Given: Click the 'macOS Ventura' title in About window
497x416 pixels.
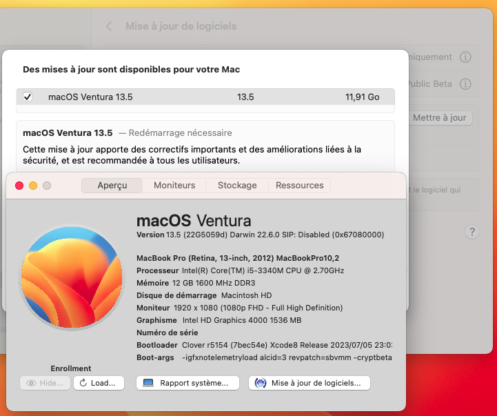Looking at the screenshot, I should click(x=194, y=220).
